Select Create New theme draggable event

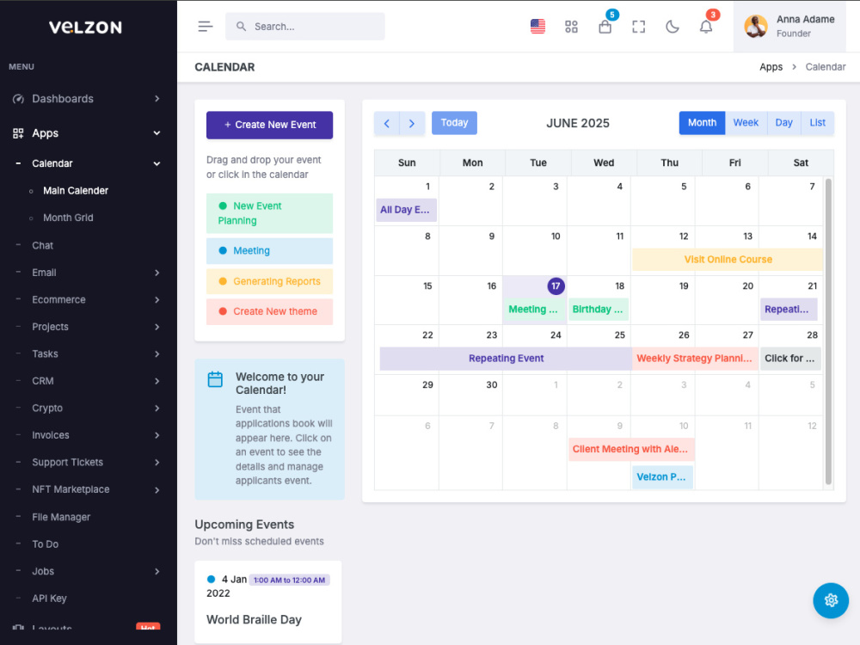pyautogui.click(x=269, y=311)
